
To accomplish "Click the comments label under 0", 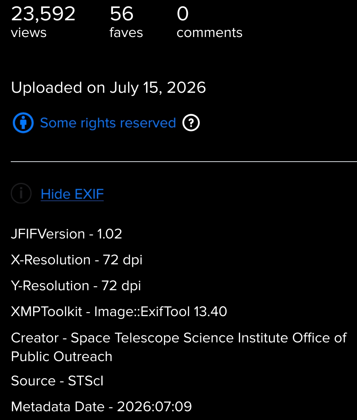I will (x=209, y=33).
